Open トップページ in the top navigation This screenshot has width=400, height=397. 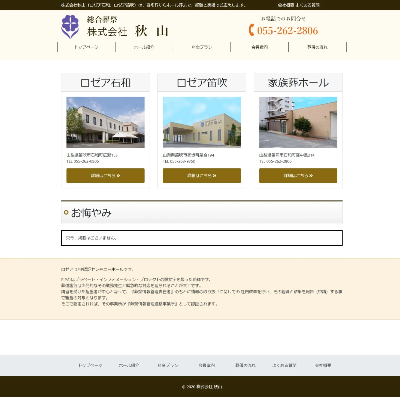coord(86,47)
